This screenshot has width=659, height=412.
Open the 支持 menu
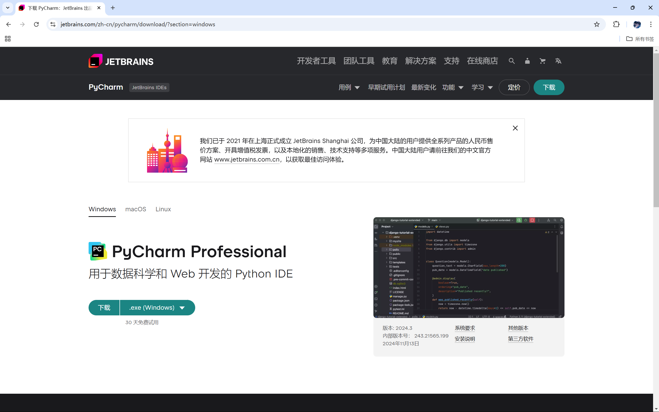(x=451, y=61)
